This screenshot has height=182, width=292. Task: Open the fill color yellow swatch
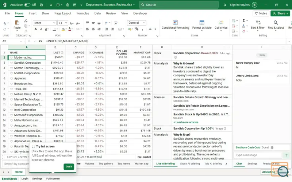pyautogui.click(x=63, y=29)
